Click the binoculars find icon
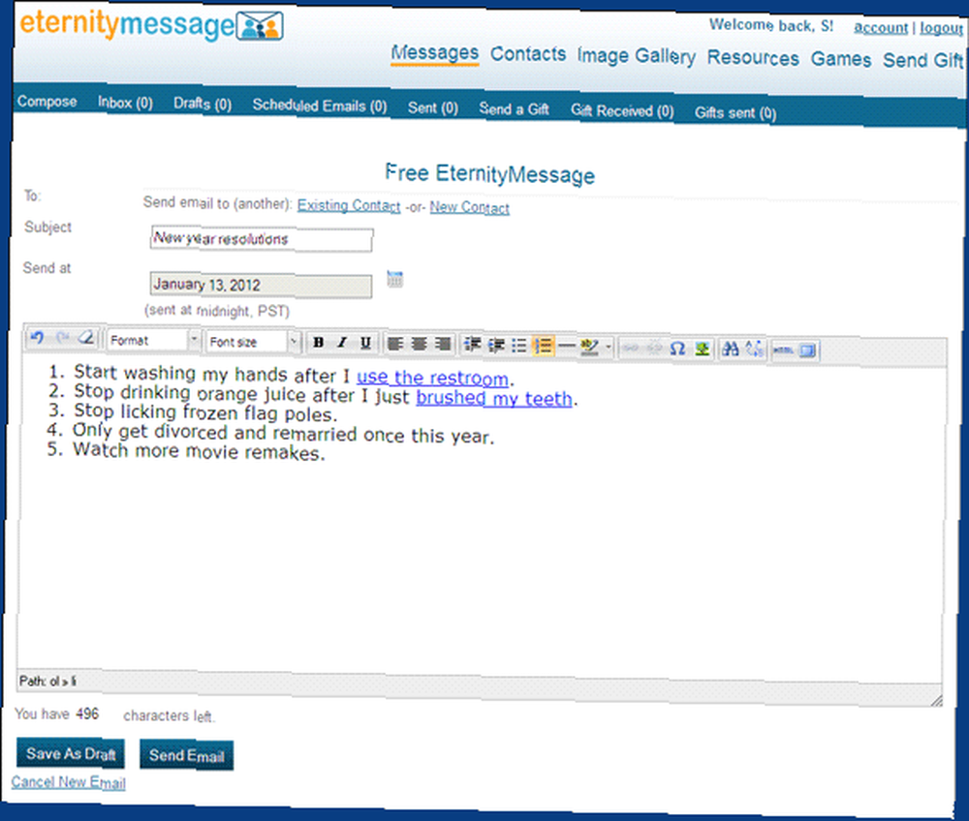This screenshot has height=821, width=969. [x=731, y=350]
